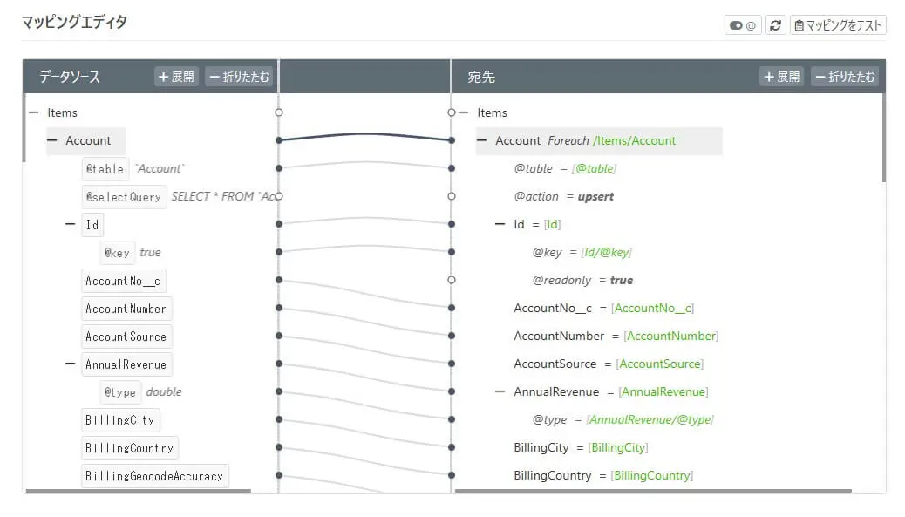Click the data source horizontal scrollbar
The height and width of the screenshot is (517, 905).
coord(138,491)
